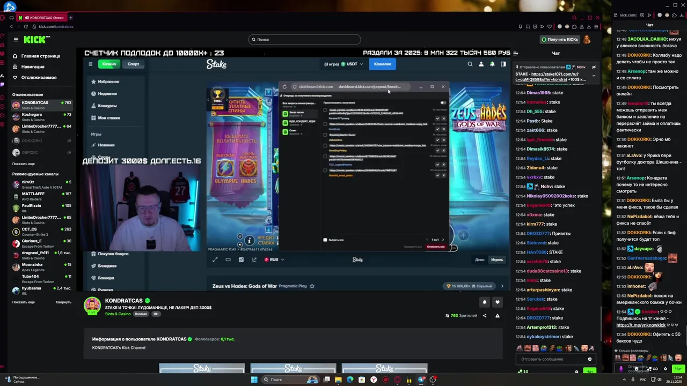Share the KONDRATCAS stream
The image size is (687, 386).
484,316
